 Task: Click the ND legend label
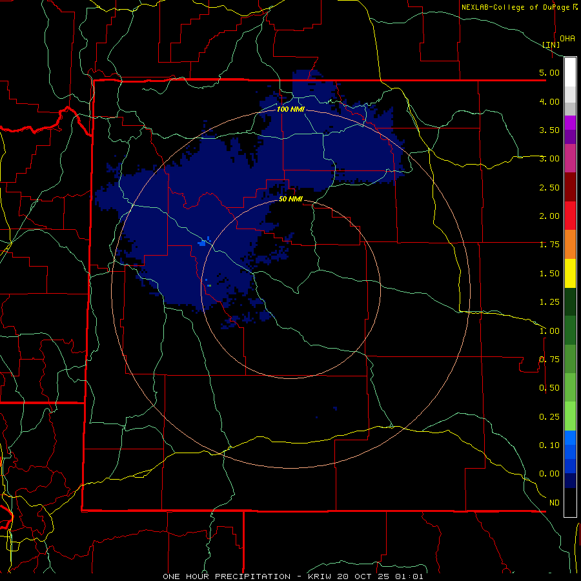[555, 503]
